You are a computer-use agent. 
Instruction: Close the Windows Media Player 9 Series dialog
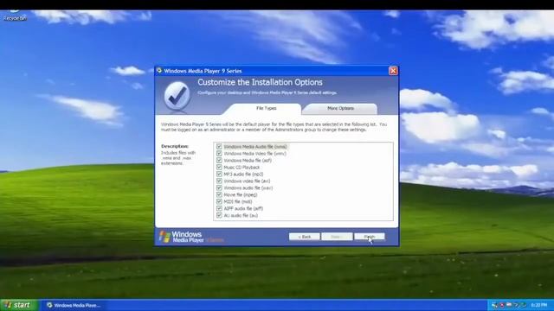393,71
